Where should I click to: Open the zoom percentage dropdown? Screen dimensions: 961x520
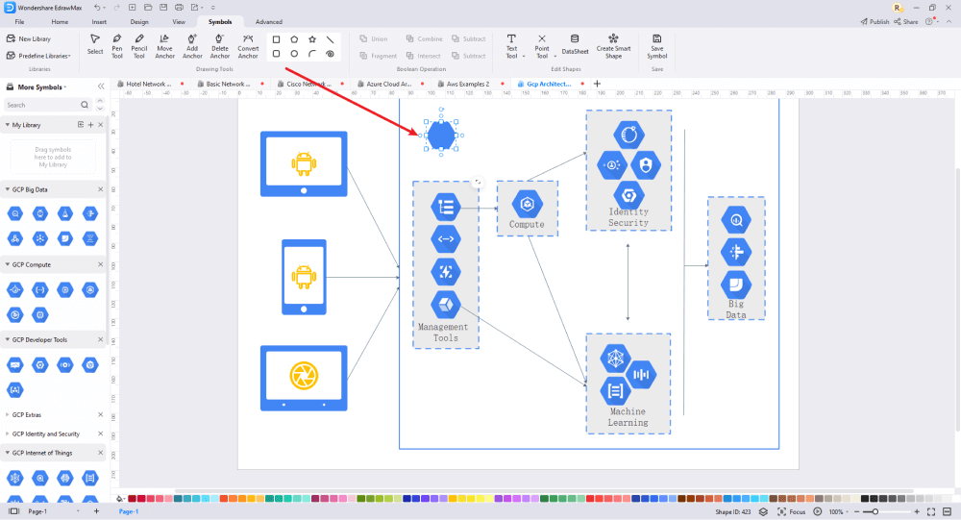[838, 511]
